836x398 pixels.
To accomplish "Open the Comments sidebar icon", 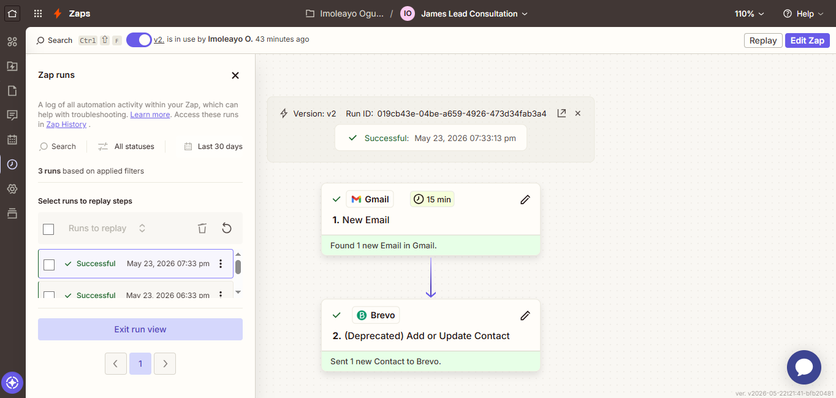I will [x=12, y=115].
